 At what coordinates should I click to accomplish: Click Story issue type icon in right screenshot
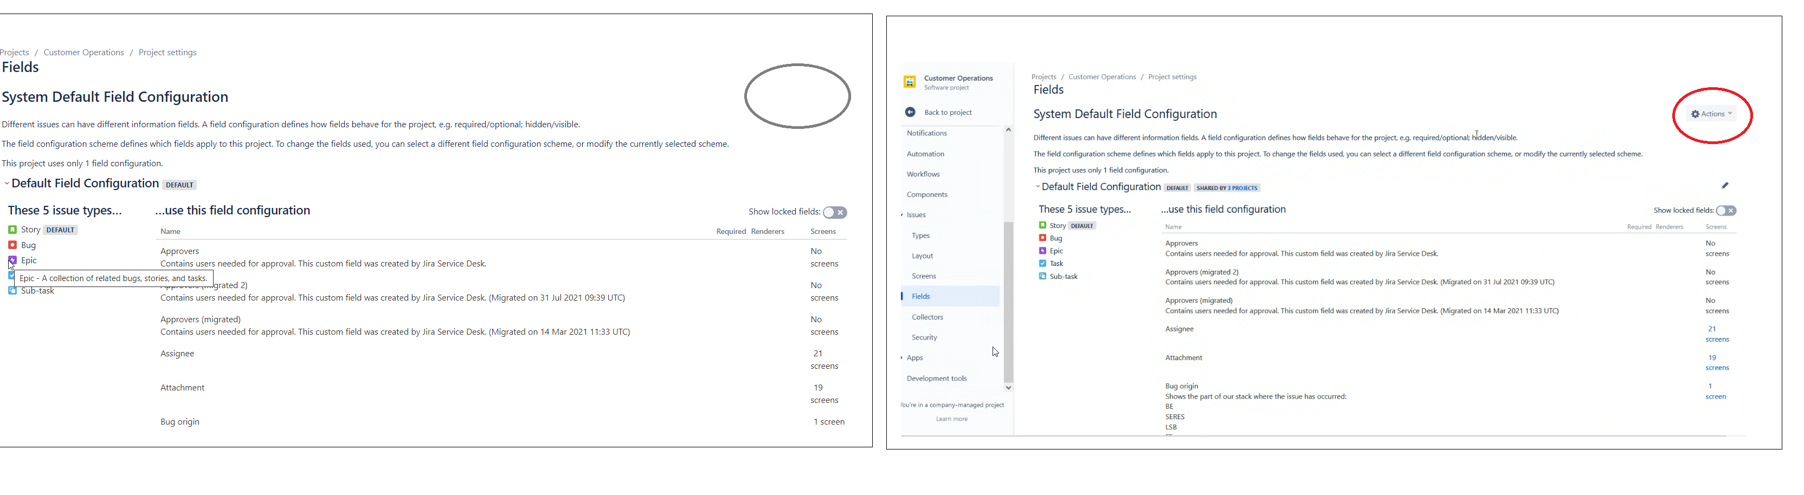click(x=1043, y=225)
